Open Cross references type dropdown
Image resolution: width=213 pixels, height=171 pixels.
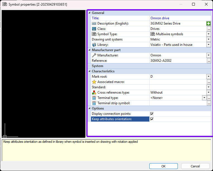(x=209, y=92)
